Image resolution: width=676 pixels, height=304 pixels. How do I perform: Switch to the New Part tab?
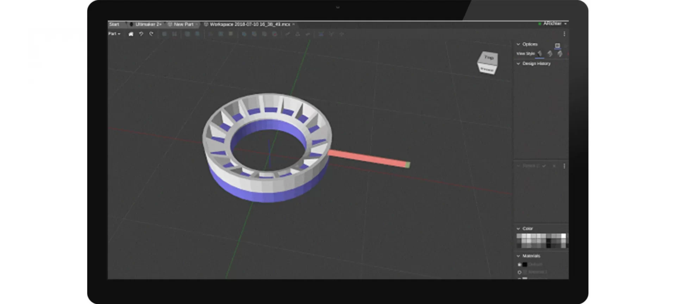click(x=181, y=24)
